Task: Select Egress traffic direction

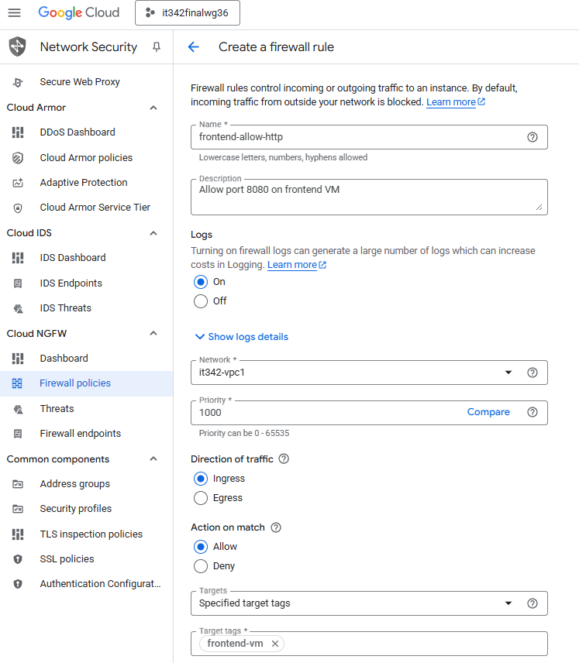Action: (201, 498)
